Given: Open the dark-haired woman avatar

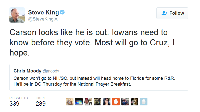Looking at the screenshot, I should click(107, 102).
